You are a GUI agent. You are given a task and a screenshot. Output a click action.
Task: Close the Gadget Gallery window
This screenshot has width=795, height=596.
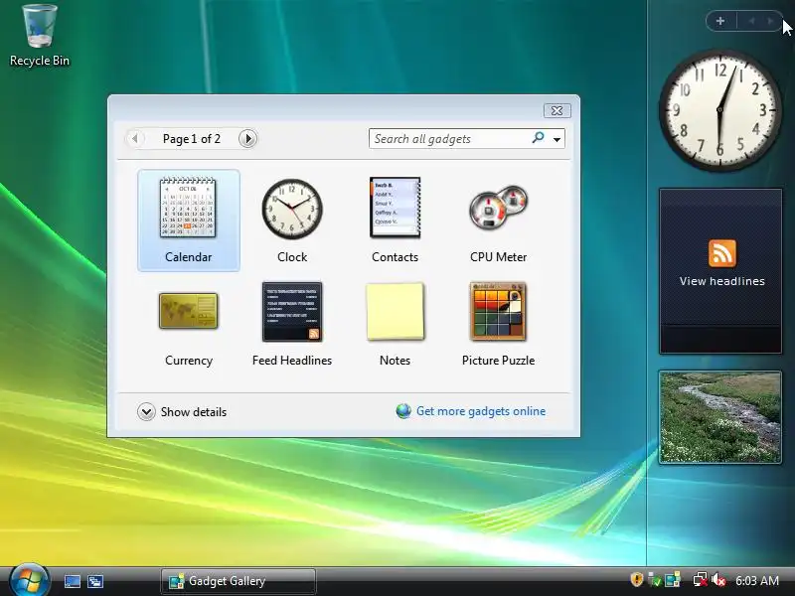pos(556,110)
